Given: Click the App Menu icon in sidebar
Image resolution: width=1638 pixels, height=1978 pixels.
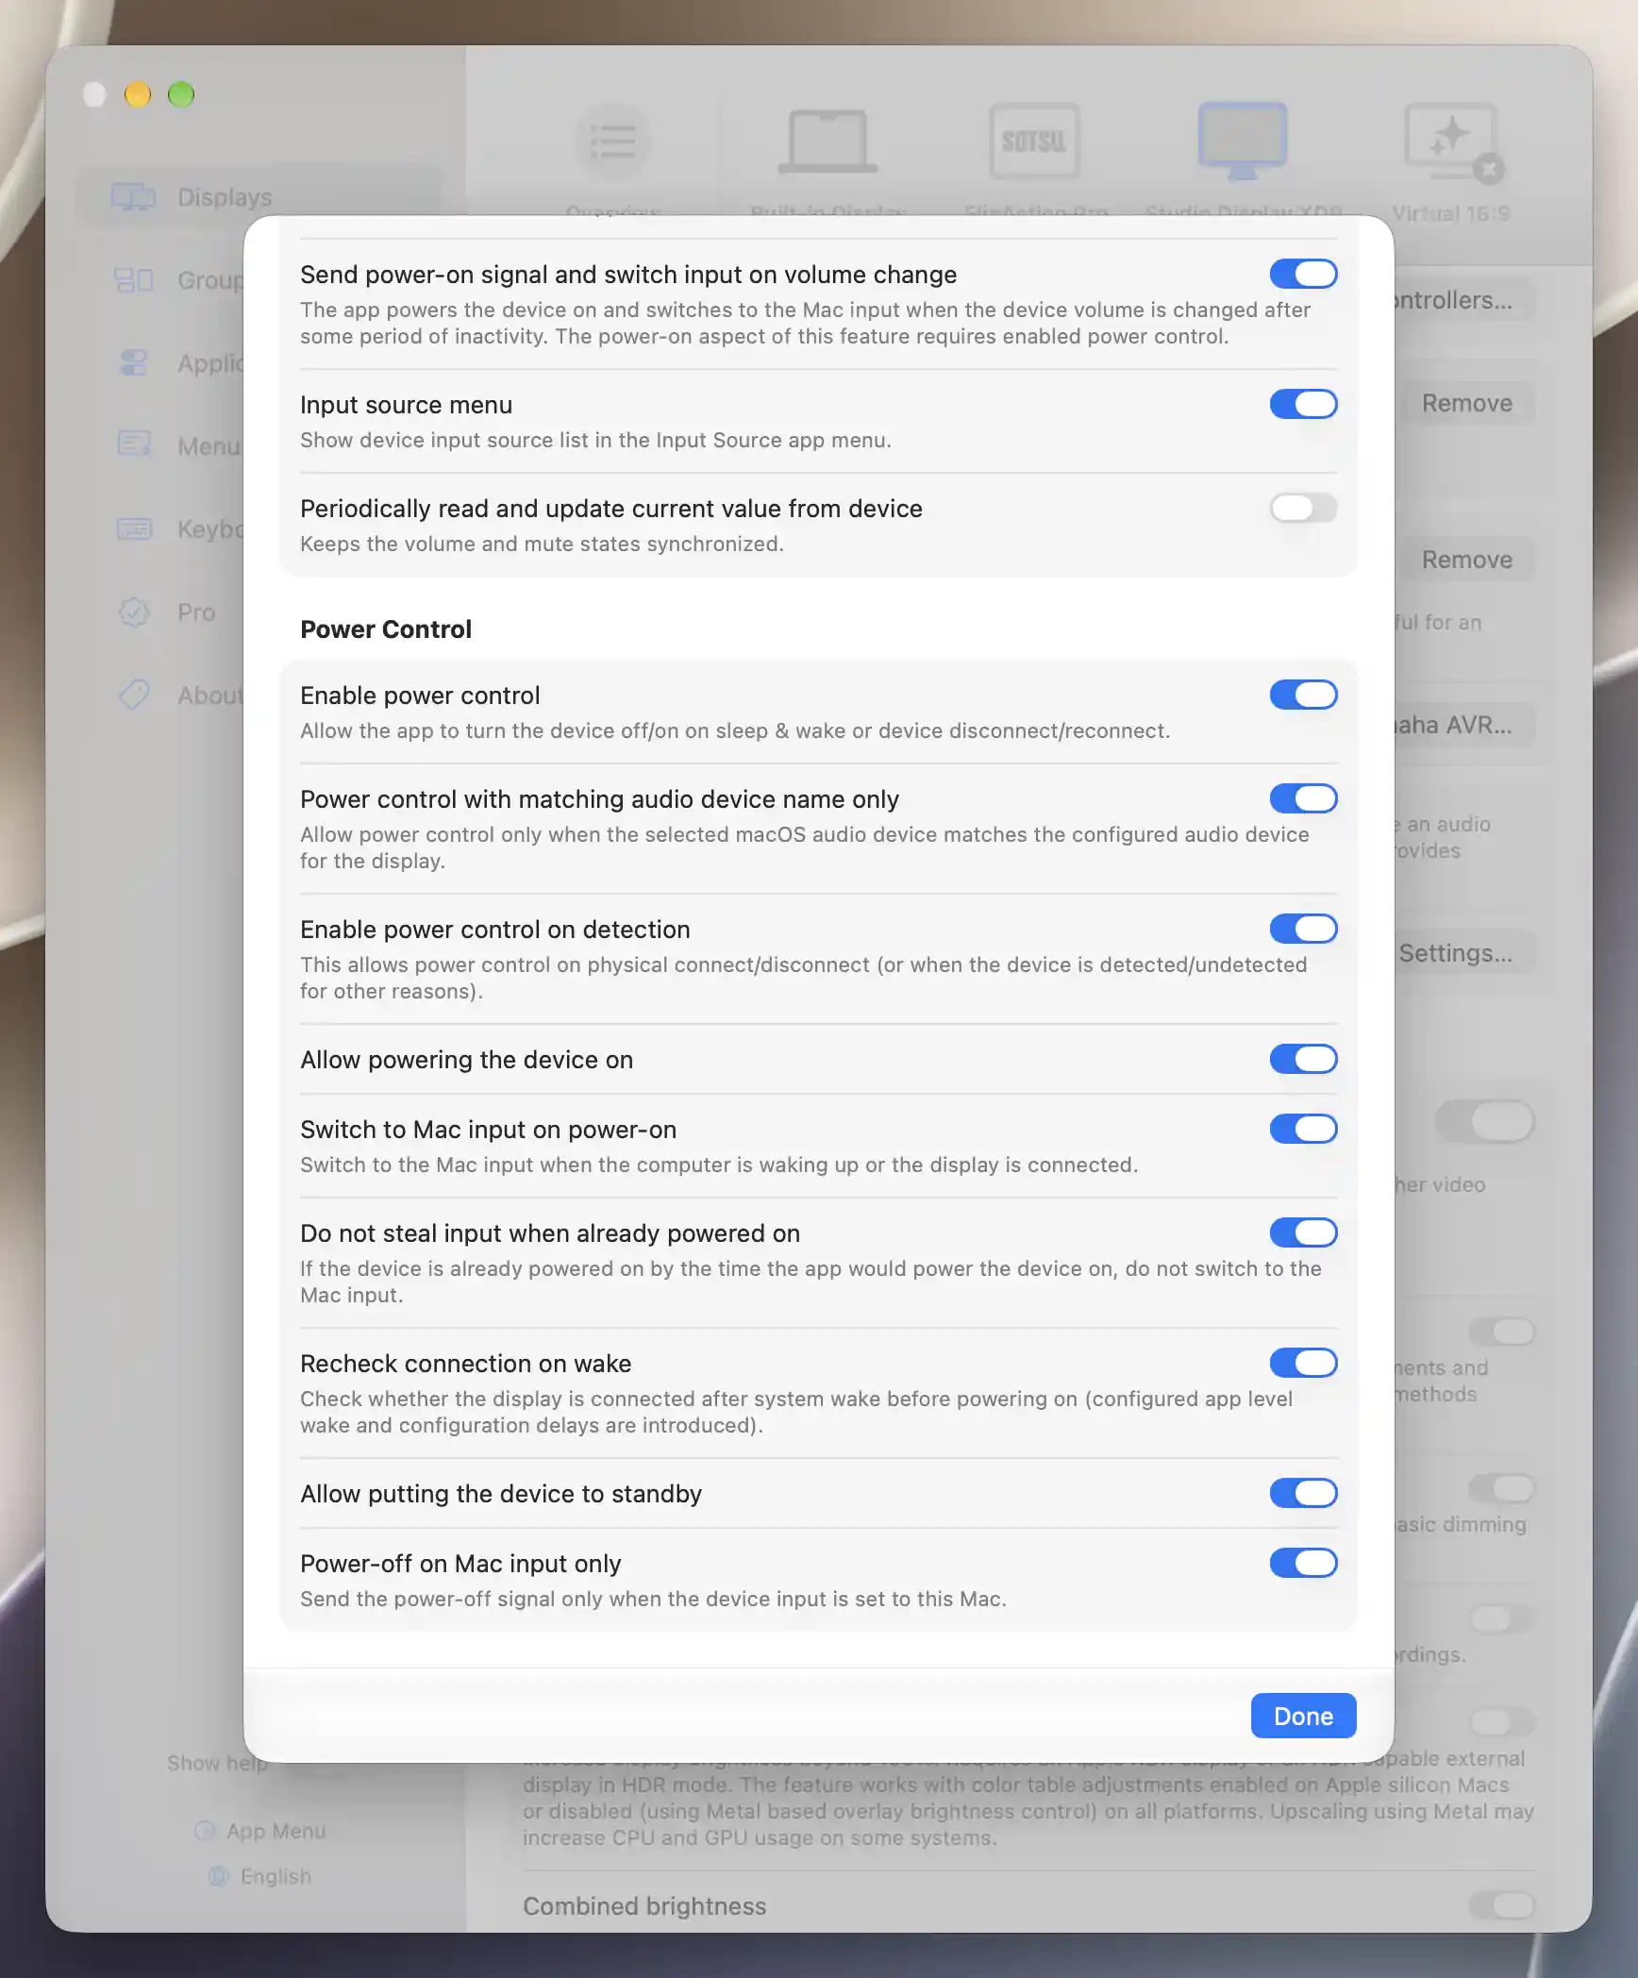Looking at the screenshot, I should pyautogui.click(x=204, y=1832).
